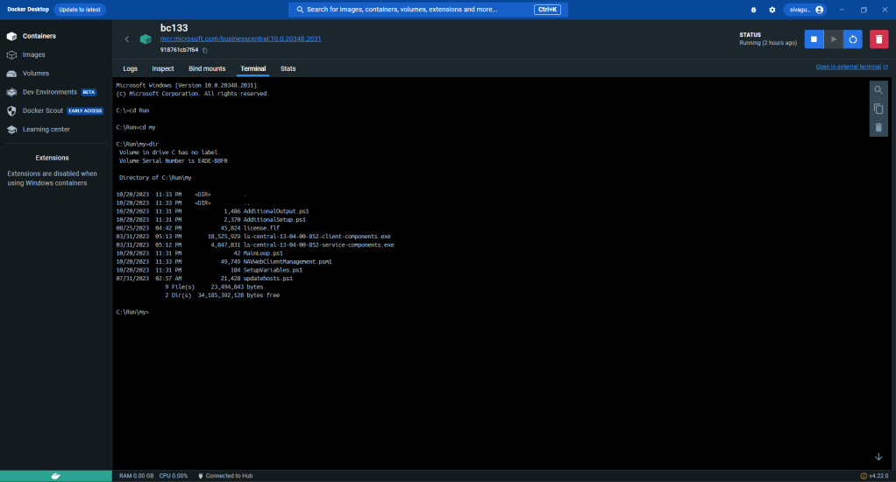Image resolution: width=896 pixels, height=482 pixels.
Task: Switch to the Inspect tab
Action: click(163, 68)
